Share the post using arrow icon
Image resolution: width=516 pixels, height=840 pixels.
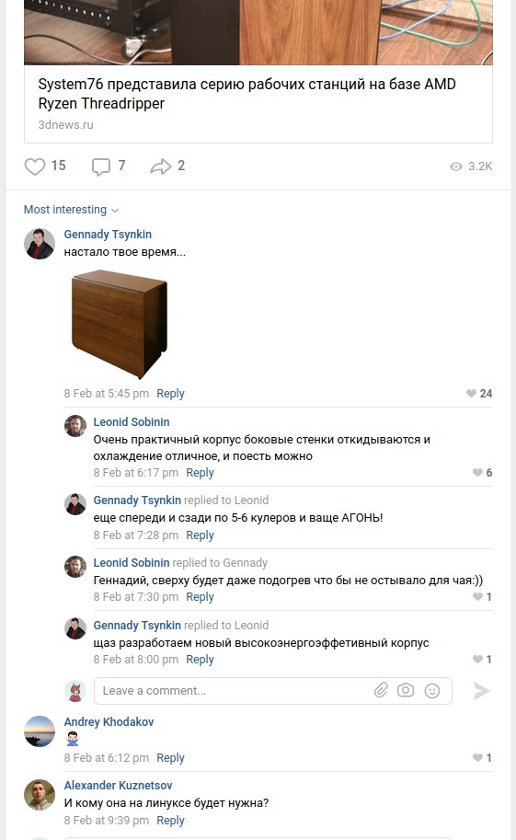(x=160, y=167)
